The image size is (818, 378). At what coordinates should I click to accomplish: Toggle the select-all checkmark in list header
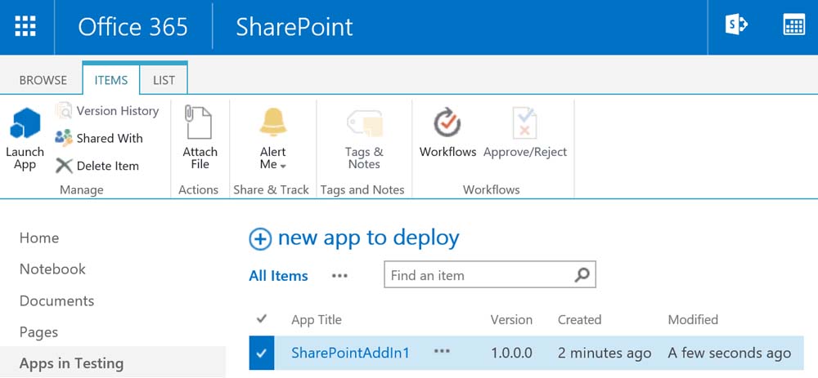tap(262, 318)
